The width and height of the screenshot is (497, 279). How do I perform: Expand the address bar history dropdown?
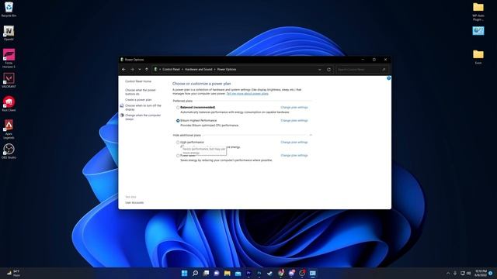[319, 69]
